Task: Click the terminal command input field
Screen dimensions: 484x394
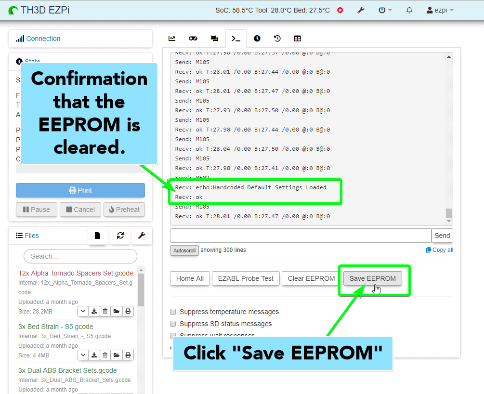Action: [x=301, y=236]
